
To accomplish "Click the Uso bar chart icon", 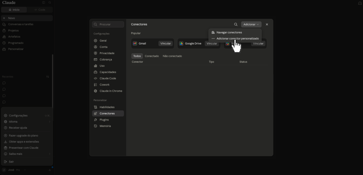I will click(95, 66).
